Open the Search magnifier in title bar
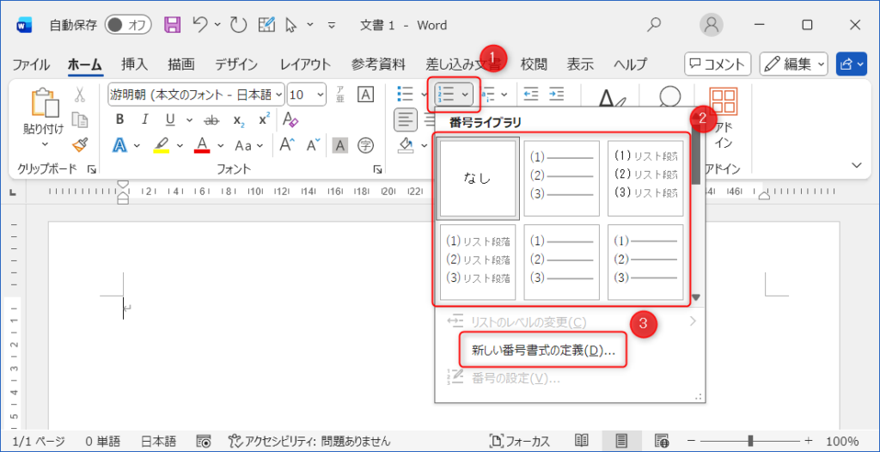 654,25
